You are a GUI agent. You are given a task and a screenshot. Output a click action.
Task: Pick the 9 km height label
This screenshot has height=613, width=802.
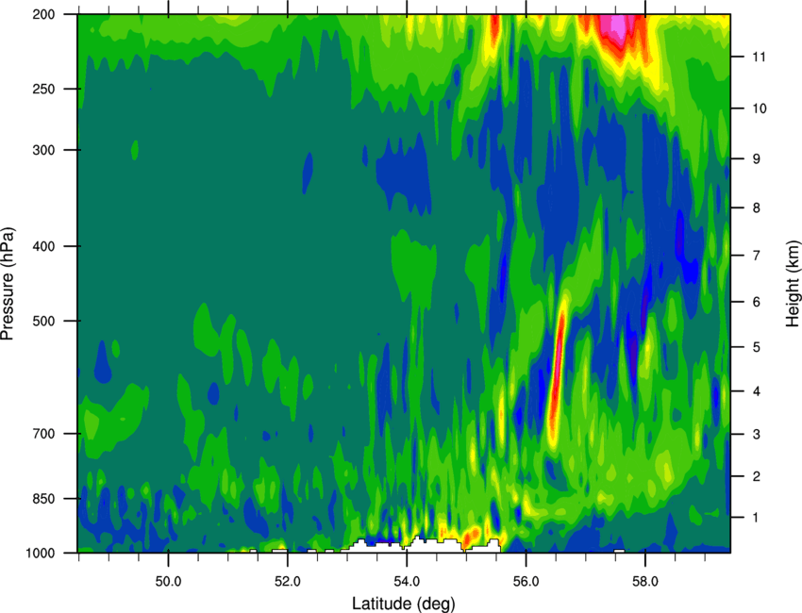[x=757, y=159]
